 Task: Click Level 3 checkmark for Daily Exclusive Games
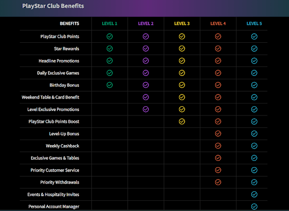coord(182,73)
